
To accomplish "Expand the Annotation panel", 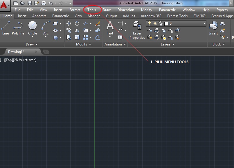I will [115, 44].
